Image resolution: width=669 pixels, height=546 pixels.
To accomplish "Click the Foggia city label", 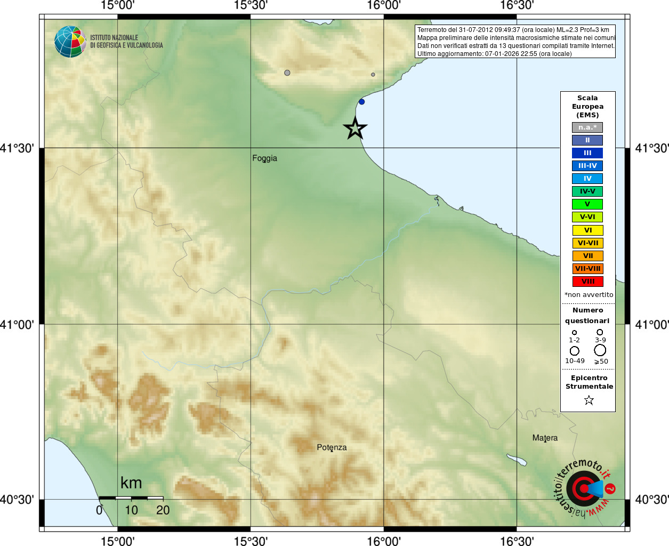I will (x=264, y=158).
